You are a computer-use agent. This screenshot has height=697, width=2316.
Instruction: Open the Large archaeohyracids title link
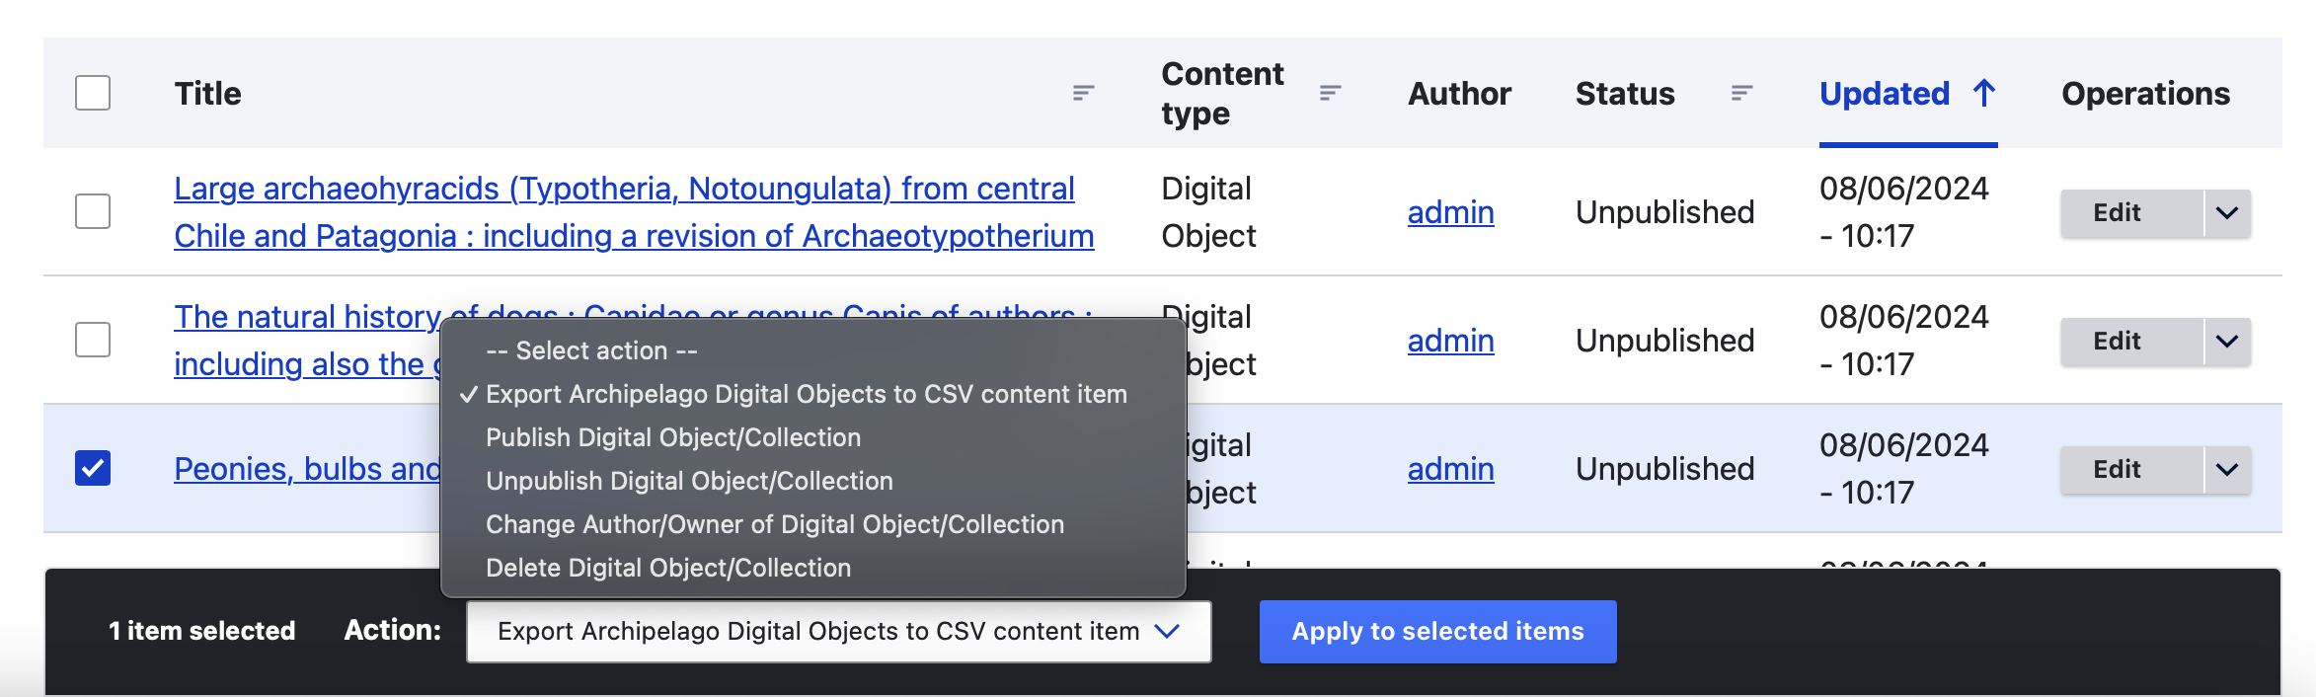pyautogui.click(x=624, y=189)
